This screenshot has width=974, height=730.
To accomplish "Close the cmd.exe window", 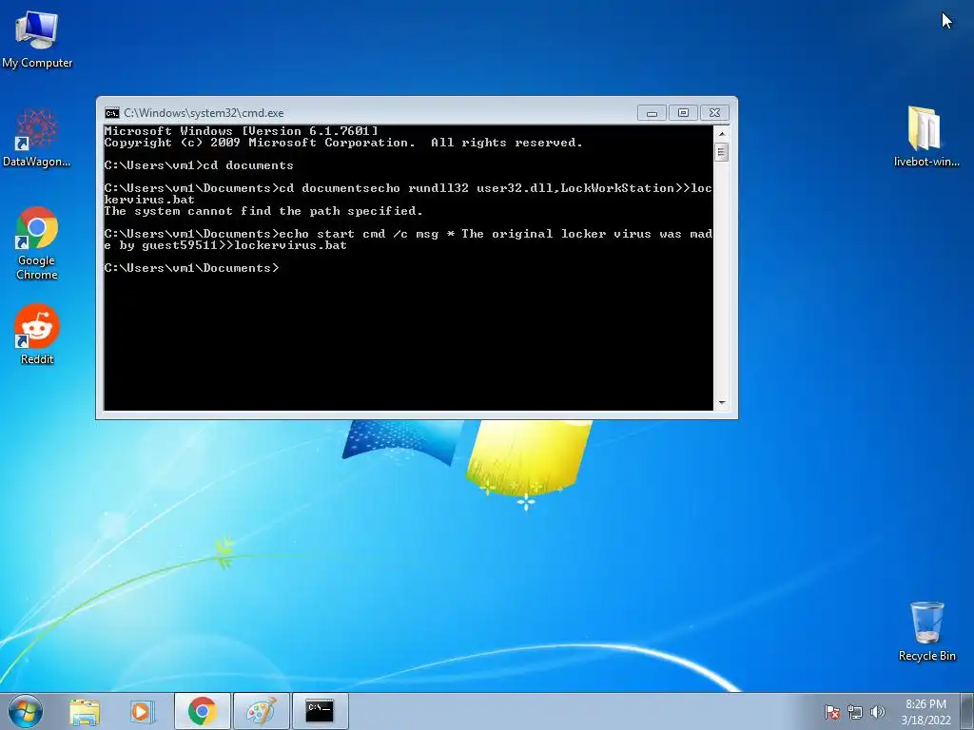I will click(714, 113).
